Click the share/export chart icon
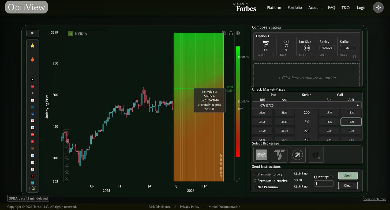The height and width of the screenshot is (210, 390). [x=231, y=33]
